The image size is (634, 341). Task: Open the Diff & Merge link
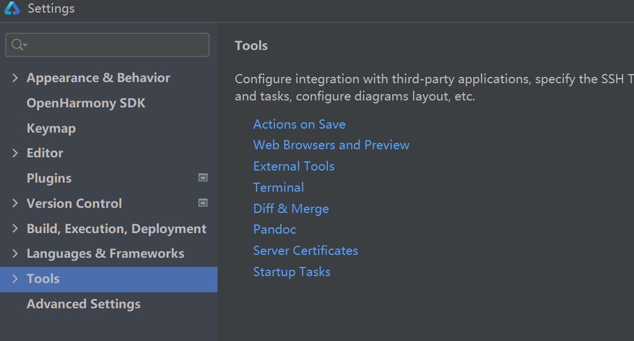291,208
